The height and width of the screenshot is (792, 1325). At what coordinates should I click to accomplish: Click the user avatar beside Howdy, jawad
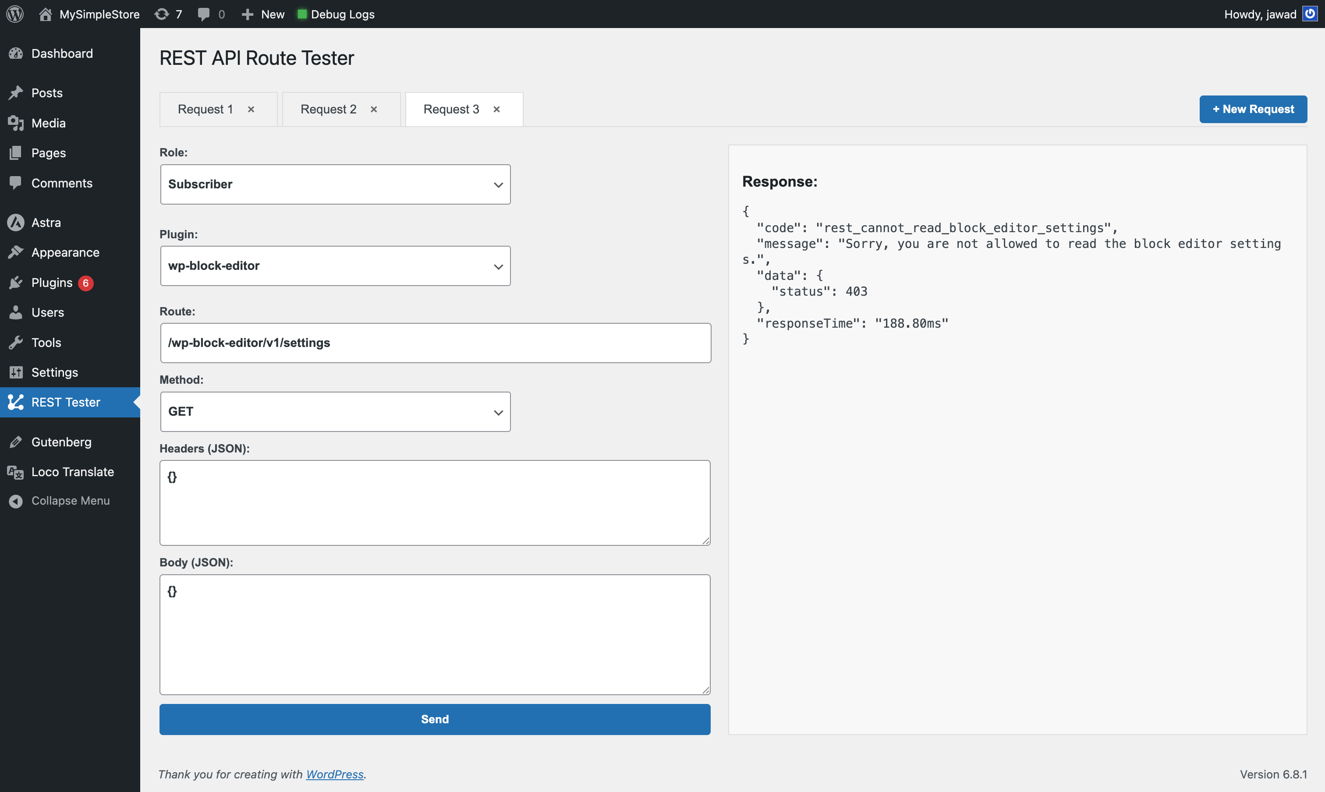tap(1310, 13)
